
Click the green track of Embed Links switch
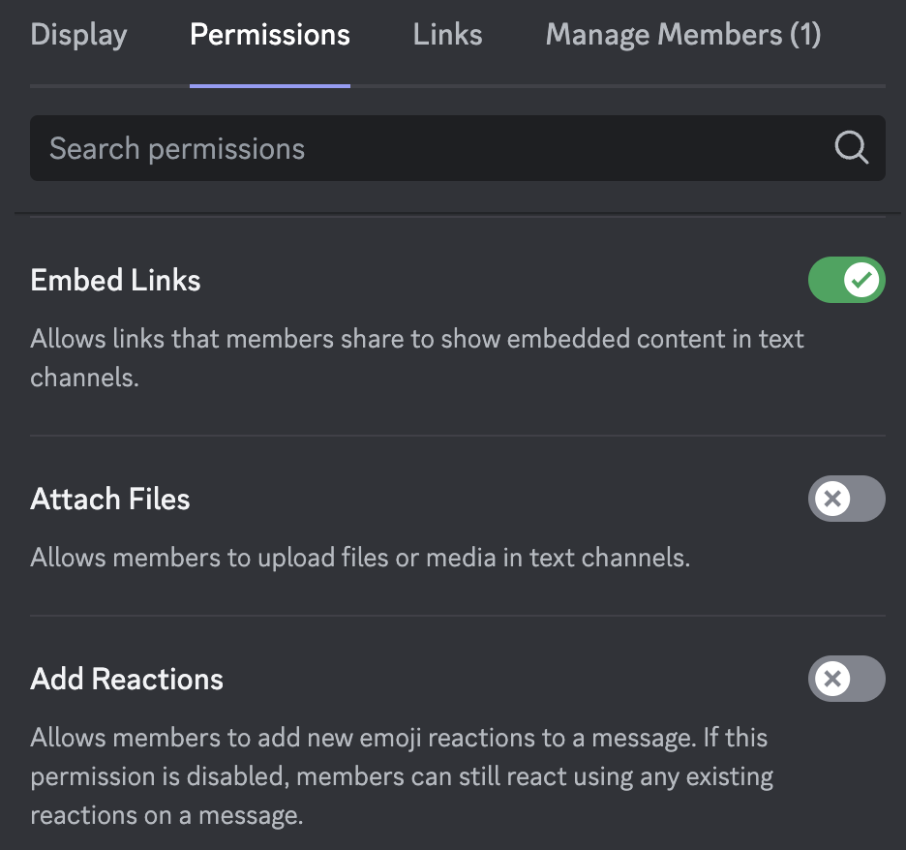(x=826, y=280)
